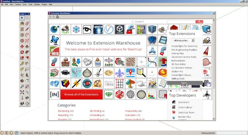Open the ies extension tile
The width and height of the screenshot is (248, 135).
point(55,51)
